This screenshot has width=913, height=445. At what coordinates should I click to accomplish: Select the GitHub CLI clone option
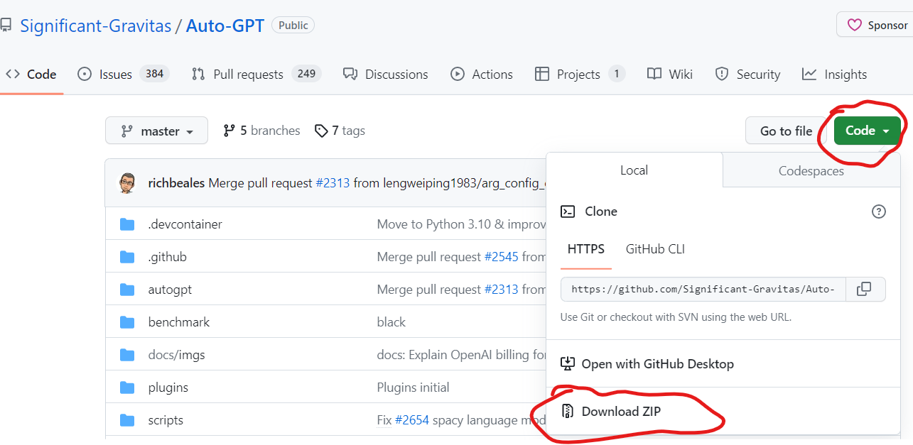[655, 249]
